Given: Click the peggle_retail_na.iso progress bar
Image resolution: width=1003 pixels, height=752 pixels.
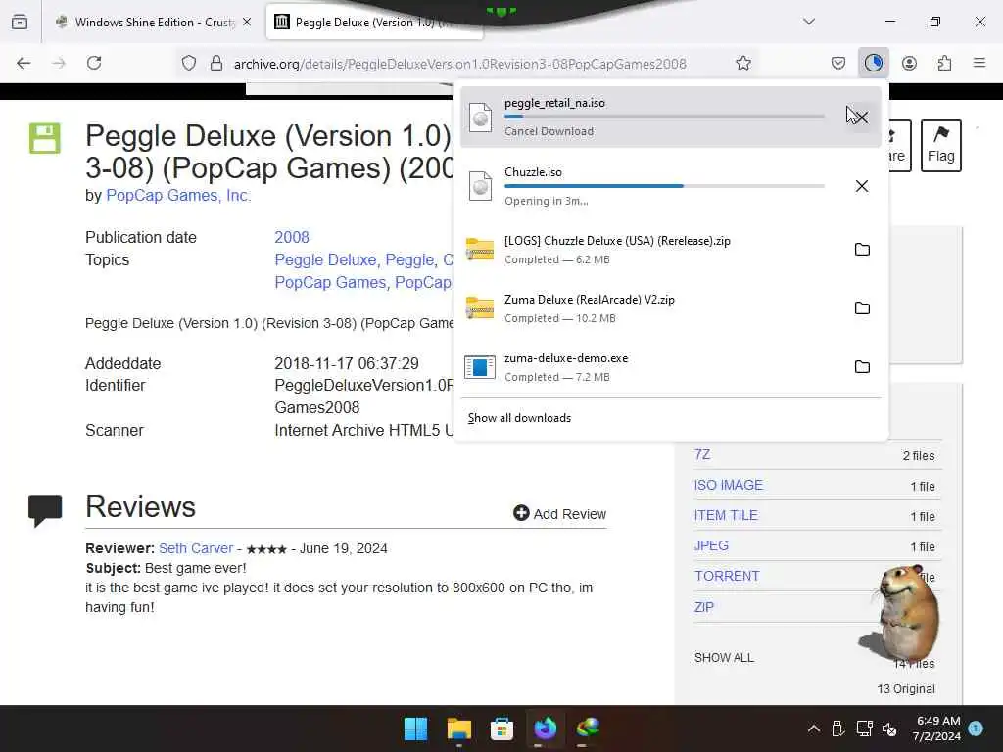Looking at the screenshot, I should point(664,117).
